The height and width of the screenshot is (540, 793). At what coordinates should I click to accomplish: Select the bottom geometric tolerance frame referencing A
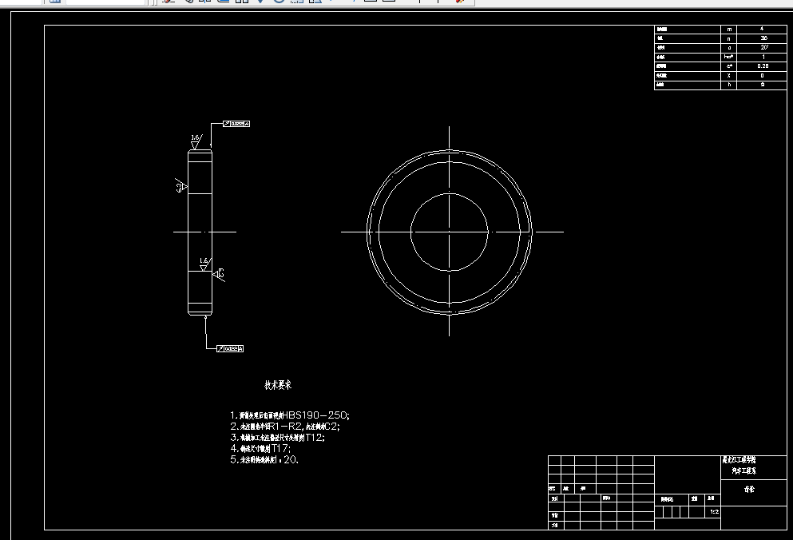coord(230,349)
